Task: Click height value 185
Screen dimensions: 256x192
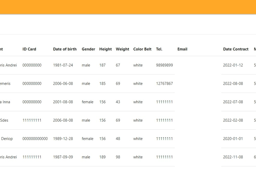Action: tap(102, 84)
